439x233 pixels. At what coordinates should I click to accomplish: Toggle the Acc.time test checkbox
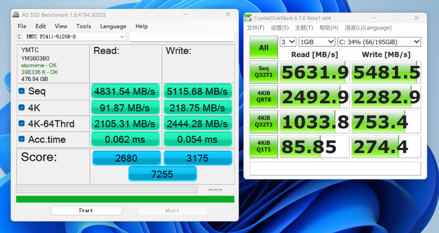22,139
